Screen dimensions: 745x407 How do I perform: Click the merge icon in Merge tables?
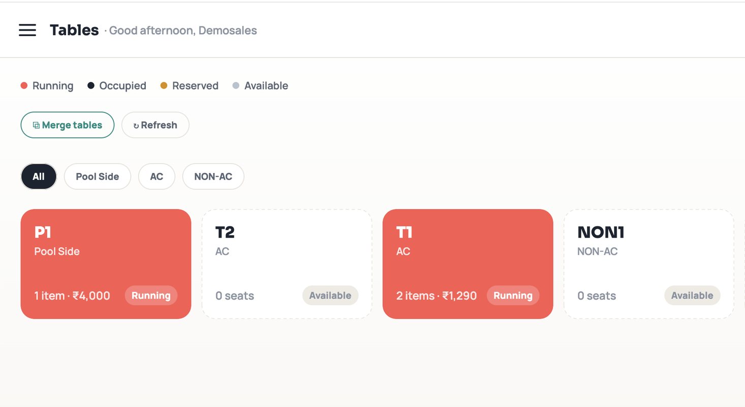36,125
